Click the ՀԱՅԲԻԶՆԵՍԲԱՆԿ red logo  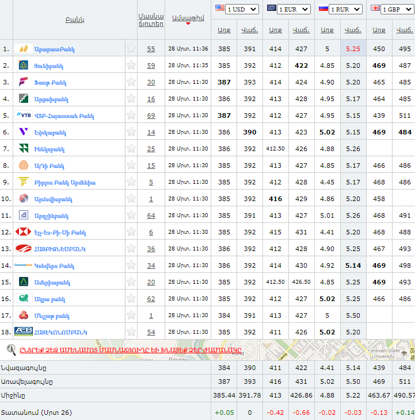pyautogui.click(x=24, y=248)
